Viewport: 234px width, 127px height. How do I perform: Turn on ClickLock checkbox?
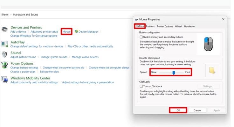click(x=141, y=86)
